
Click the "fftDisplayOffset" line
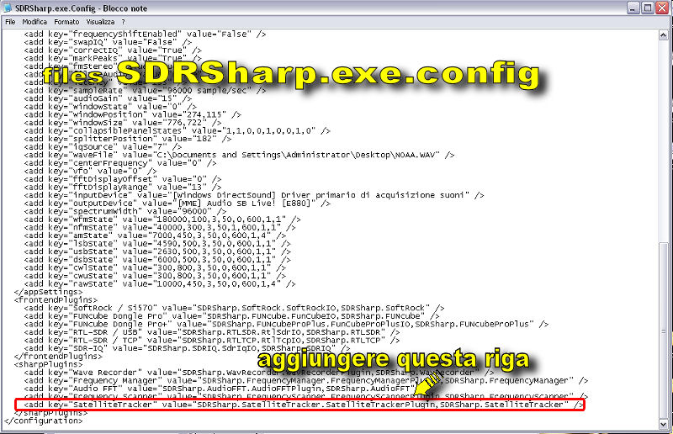[x=123, y=179]
